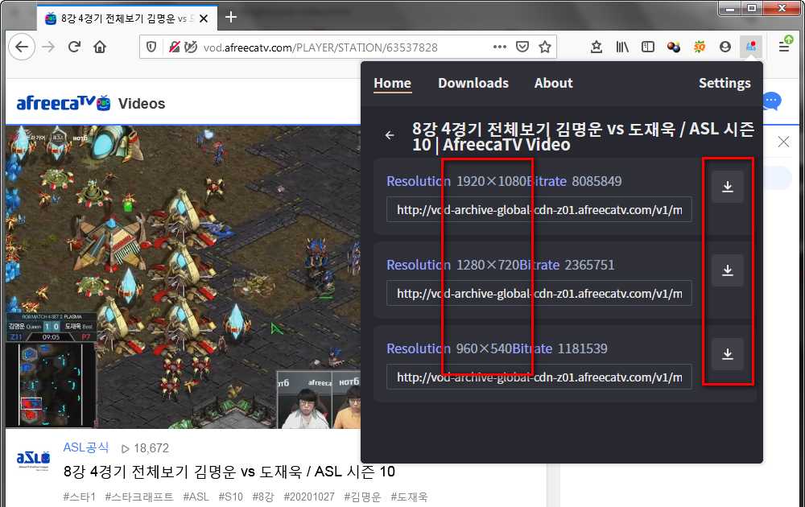Download the 1920×1080 resolution video
Image resolution: width=805 pixels, height=507 pixels.
(x=728, y=187)
